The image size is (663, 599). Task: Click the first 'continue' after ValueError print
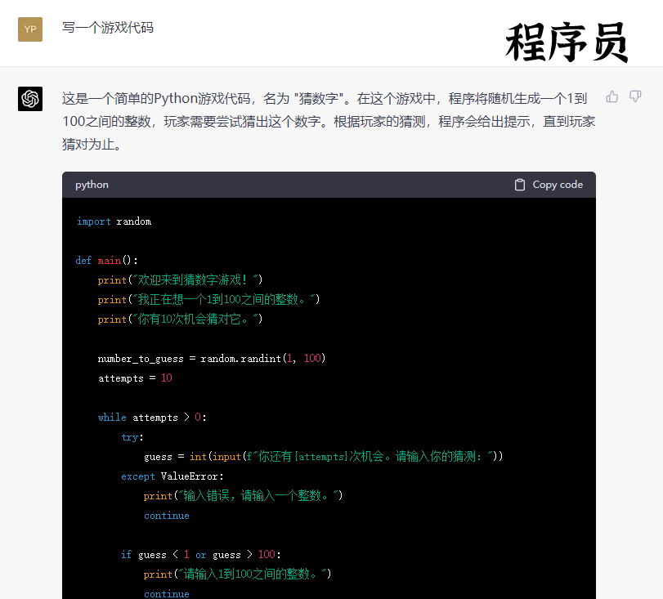coord(167,516)
